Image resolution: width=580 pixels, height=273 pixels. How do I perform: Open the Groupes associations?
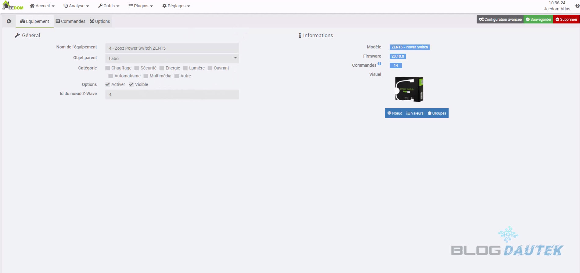point(437,113)
